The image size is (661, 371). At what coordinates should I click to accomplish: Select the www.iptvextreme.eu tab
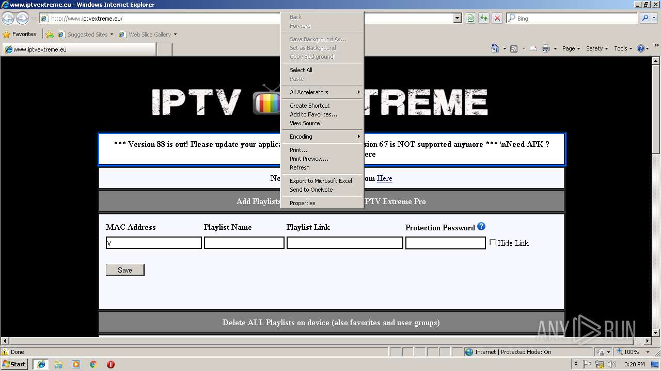click(78, 49)
